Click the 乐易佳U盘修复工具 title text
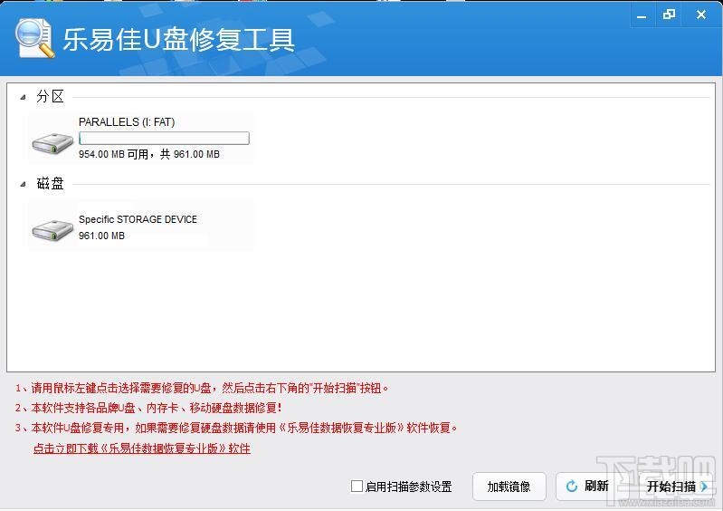 coord(178,39)
